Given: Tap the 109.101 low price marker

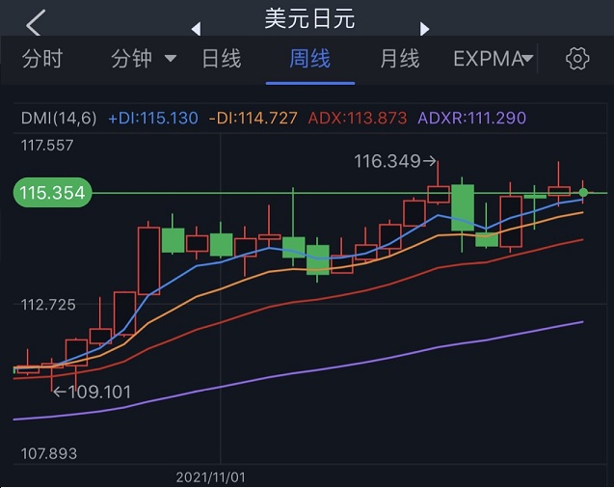Looking at the screenshot, I should click(92, 393).
